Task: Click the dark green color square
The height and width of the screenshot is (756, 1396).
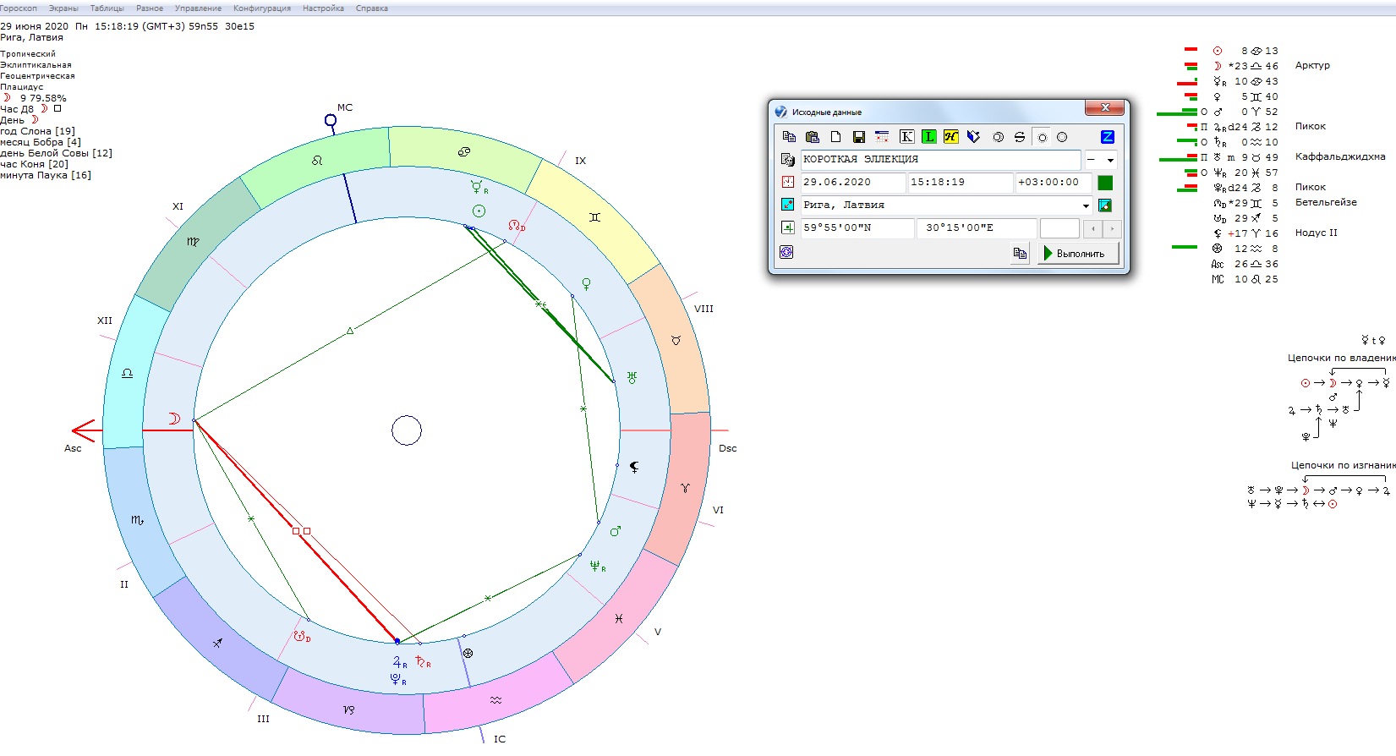Action: pos(1105,183)
